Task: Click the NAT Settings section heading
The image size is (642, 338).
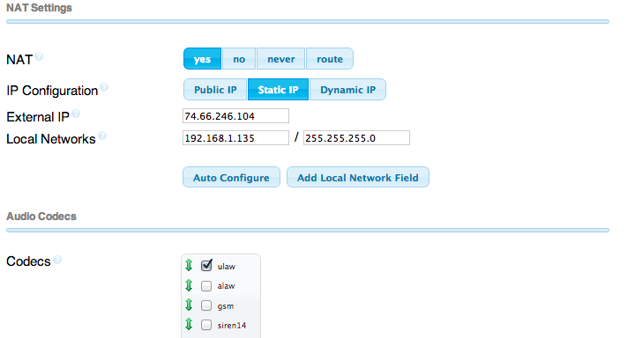Action: click(39, 8)
